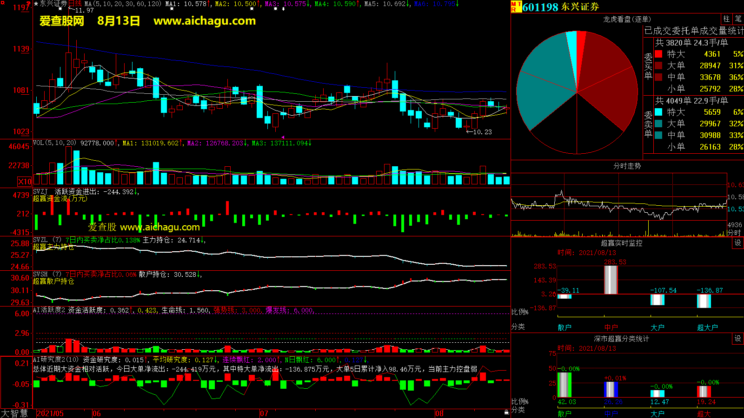Viewport: 744px width, 418px height.
Task: Select the 中户 category in 超赢实时监控
Action: pos(611,327)
